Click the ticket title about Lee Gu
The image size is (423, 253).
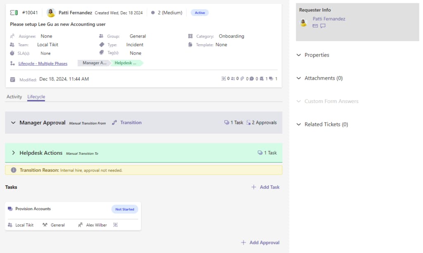pyautogui.click(x=58, y=24)
